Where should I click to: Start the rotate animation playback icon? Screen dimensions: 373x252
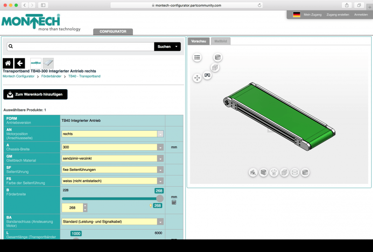[274, 172]
